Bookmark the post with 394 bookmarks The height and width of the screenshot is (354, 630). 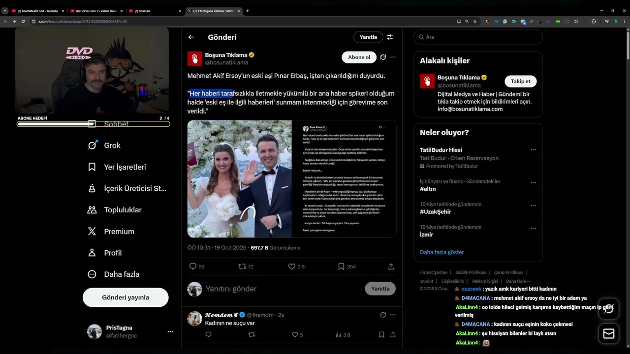[341, 266]
